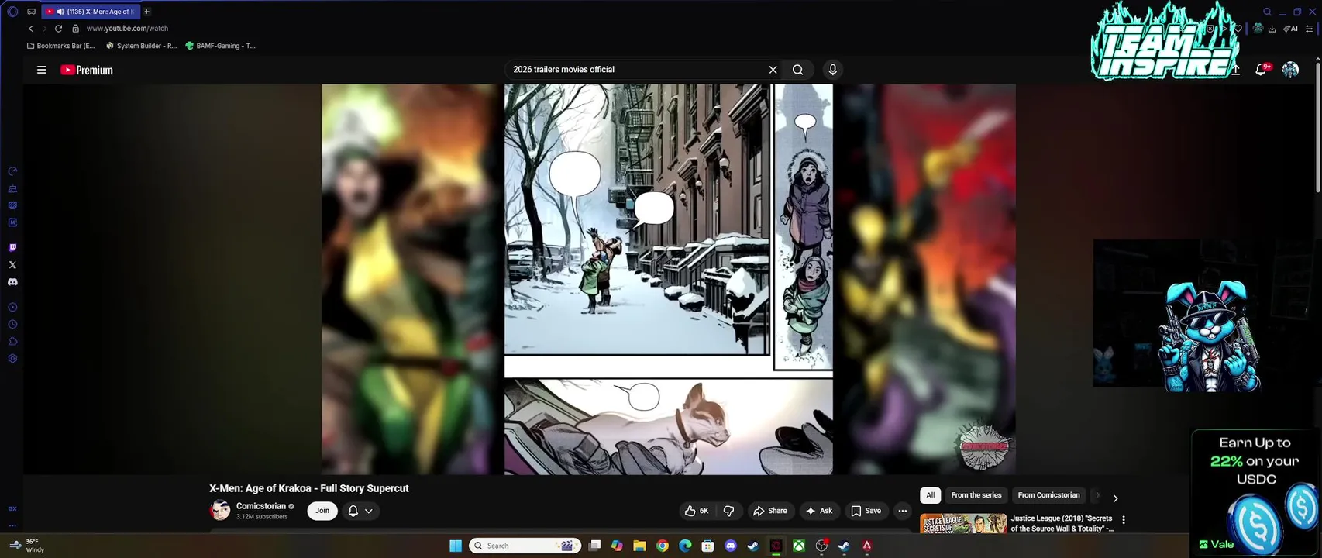
Task: Open the System Builder bookmark
Action: (141, 46)
